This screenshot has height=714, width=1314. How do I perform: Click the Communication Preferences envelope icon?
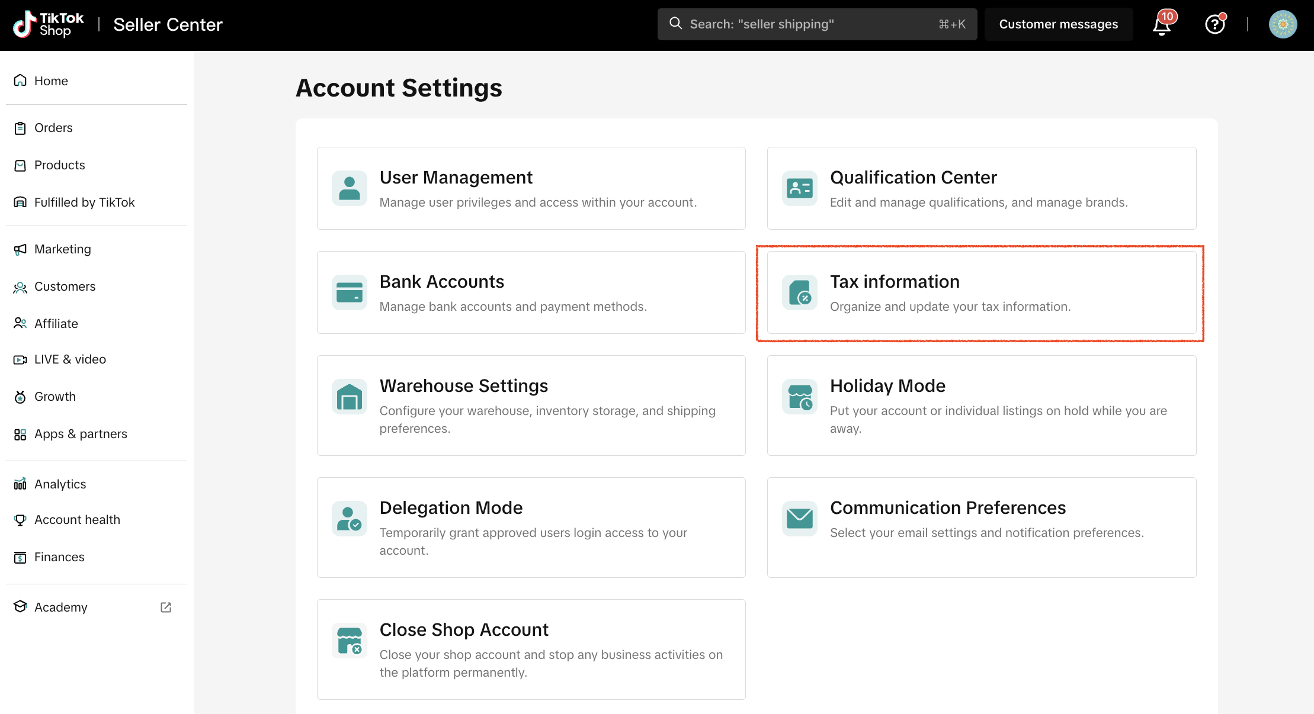(799, 519)
